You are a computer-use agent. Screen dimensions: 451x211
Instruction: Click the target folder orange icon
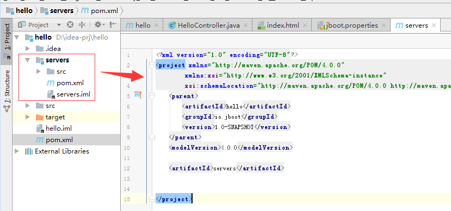click(x=39, y=117)
